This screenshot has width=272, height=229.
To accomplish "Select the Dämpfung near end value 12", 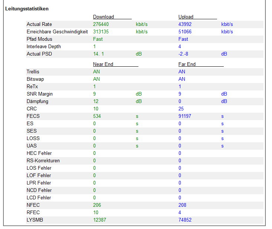I will pyautogui.click(x=96, y=101).
